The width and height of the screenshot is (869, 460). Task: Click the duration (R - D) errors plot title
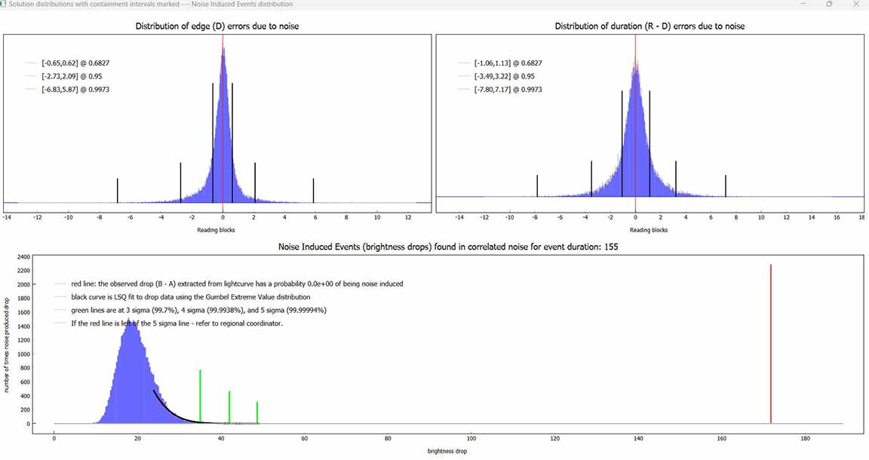point(649,26)
